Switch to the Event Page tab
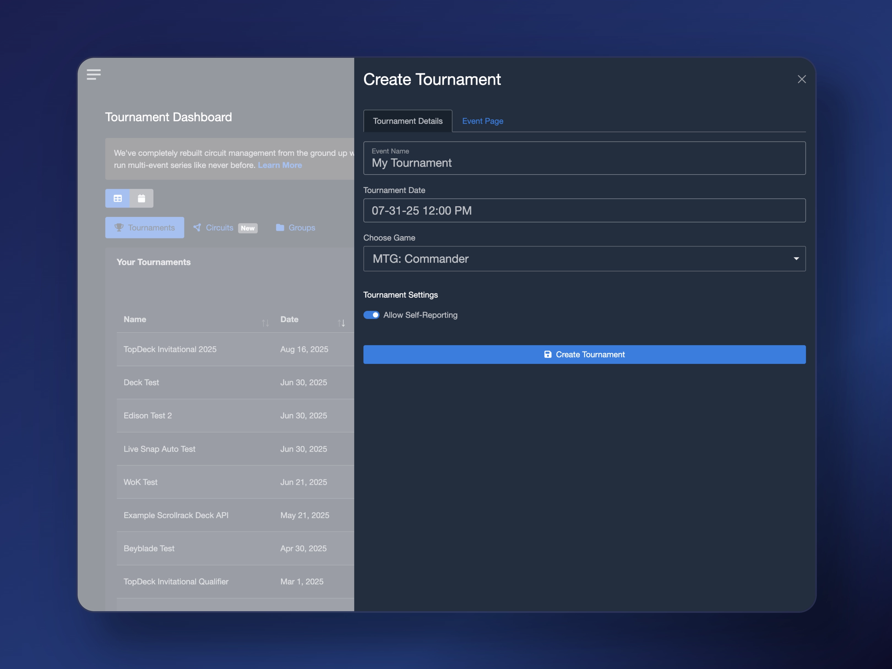This screenshot has height=669, width=892. coord(482,121)
